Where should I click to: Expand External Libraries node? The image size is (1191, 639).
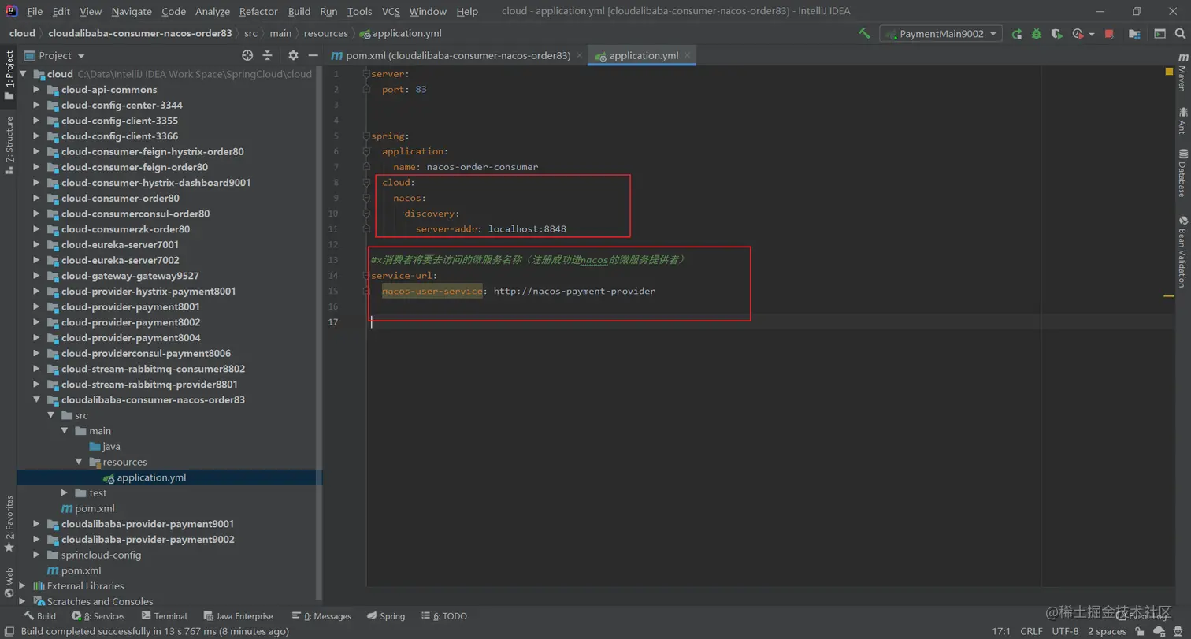coord(22,585)
